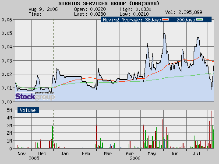Click the 'Volume' label box
Image resolution: width=219 pixels, height=164 pixels.
click(x=28, y=110)
